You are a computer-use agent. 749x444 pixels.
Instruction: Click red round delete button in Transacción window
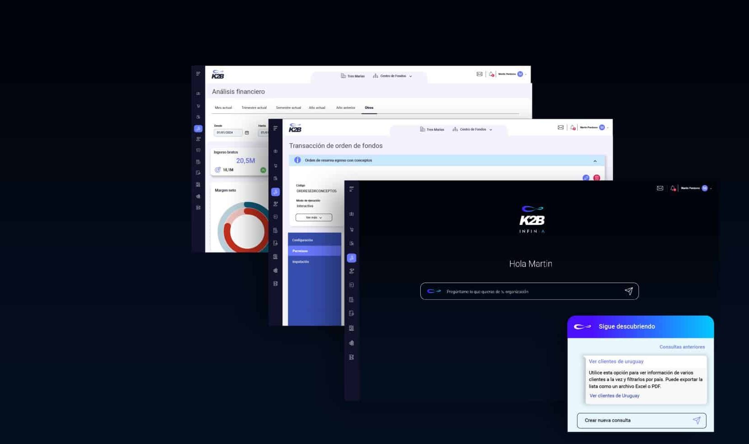tap(597, 178)
